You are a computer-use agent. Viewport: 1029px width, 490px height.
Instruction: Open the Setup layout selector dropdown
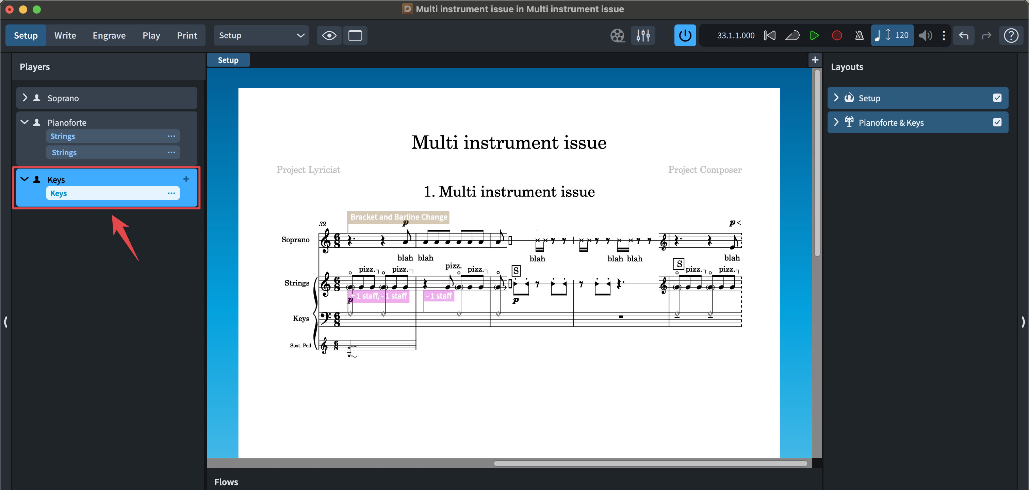[261, 36]
